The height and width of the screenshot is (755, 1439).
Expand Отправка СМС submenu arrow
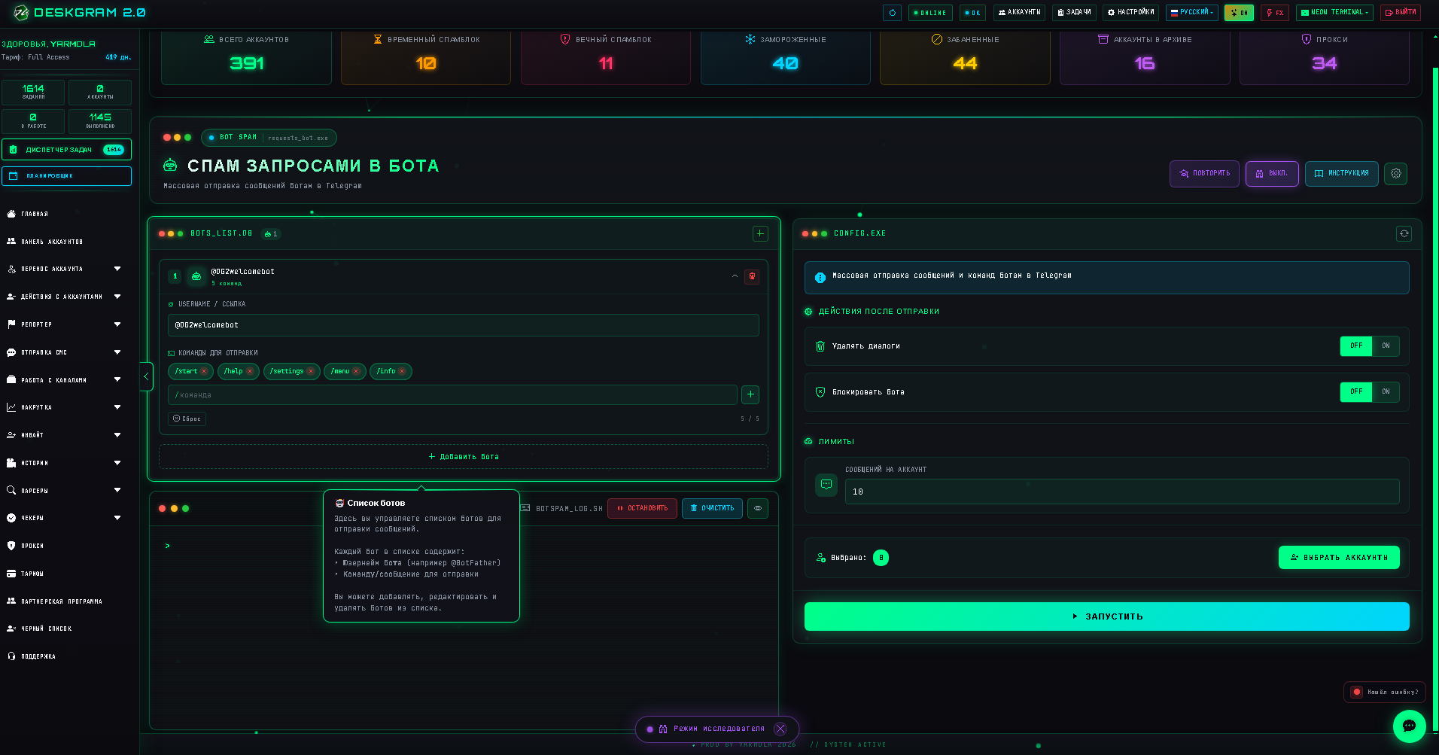tap(117, 352)
